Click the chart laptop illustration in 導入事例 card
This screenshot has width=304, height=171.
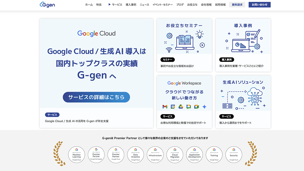point(241,45)
